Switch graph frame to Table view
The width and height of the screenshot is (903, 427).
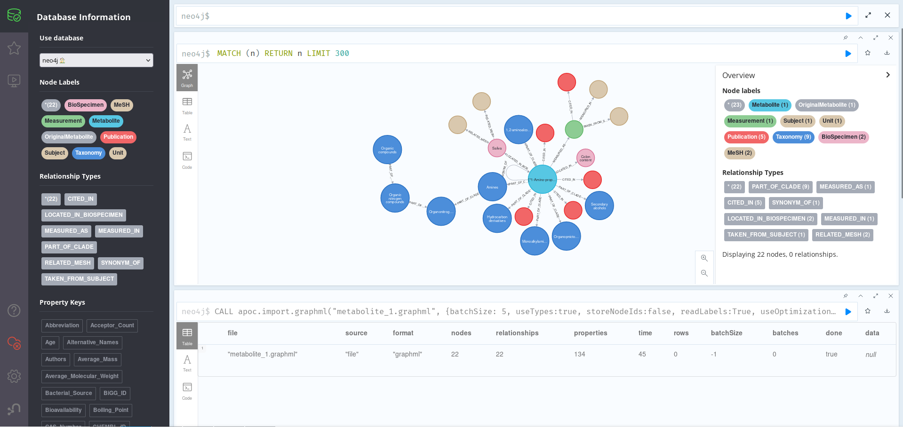187,106
